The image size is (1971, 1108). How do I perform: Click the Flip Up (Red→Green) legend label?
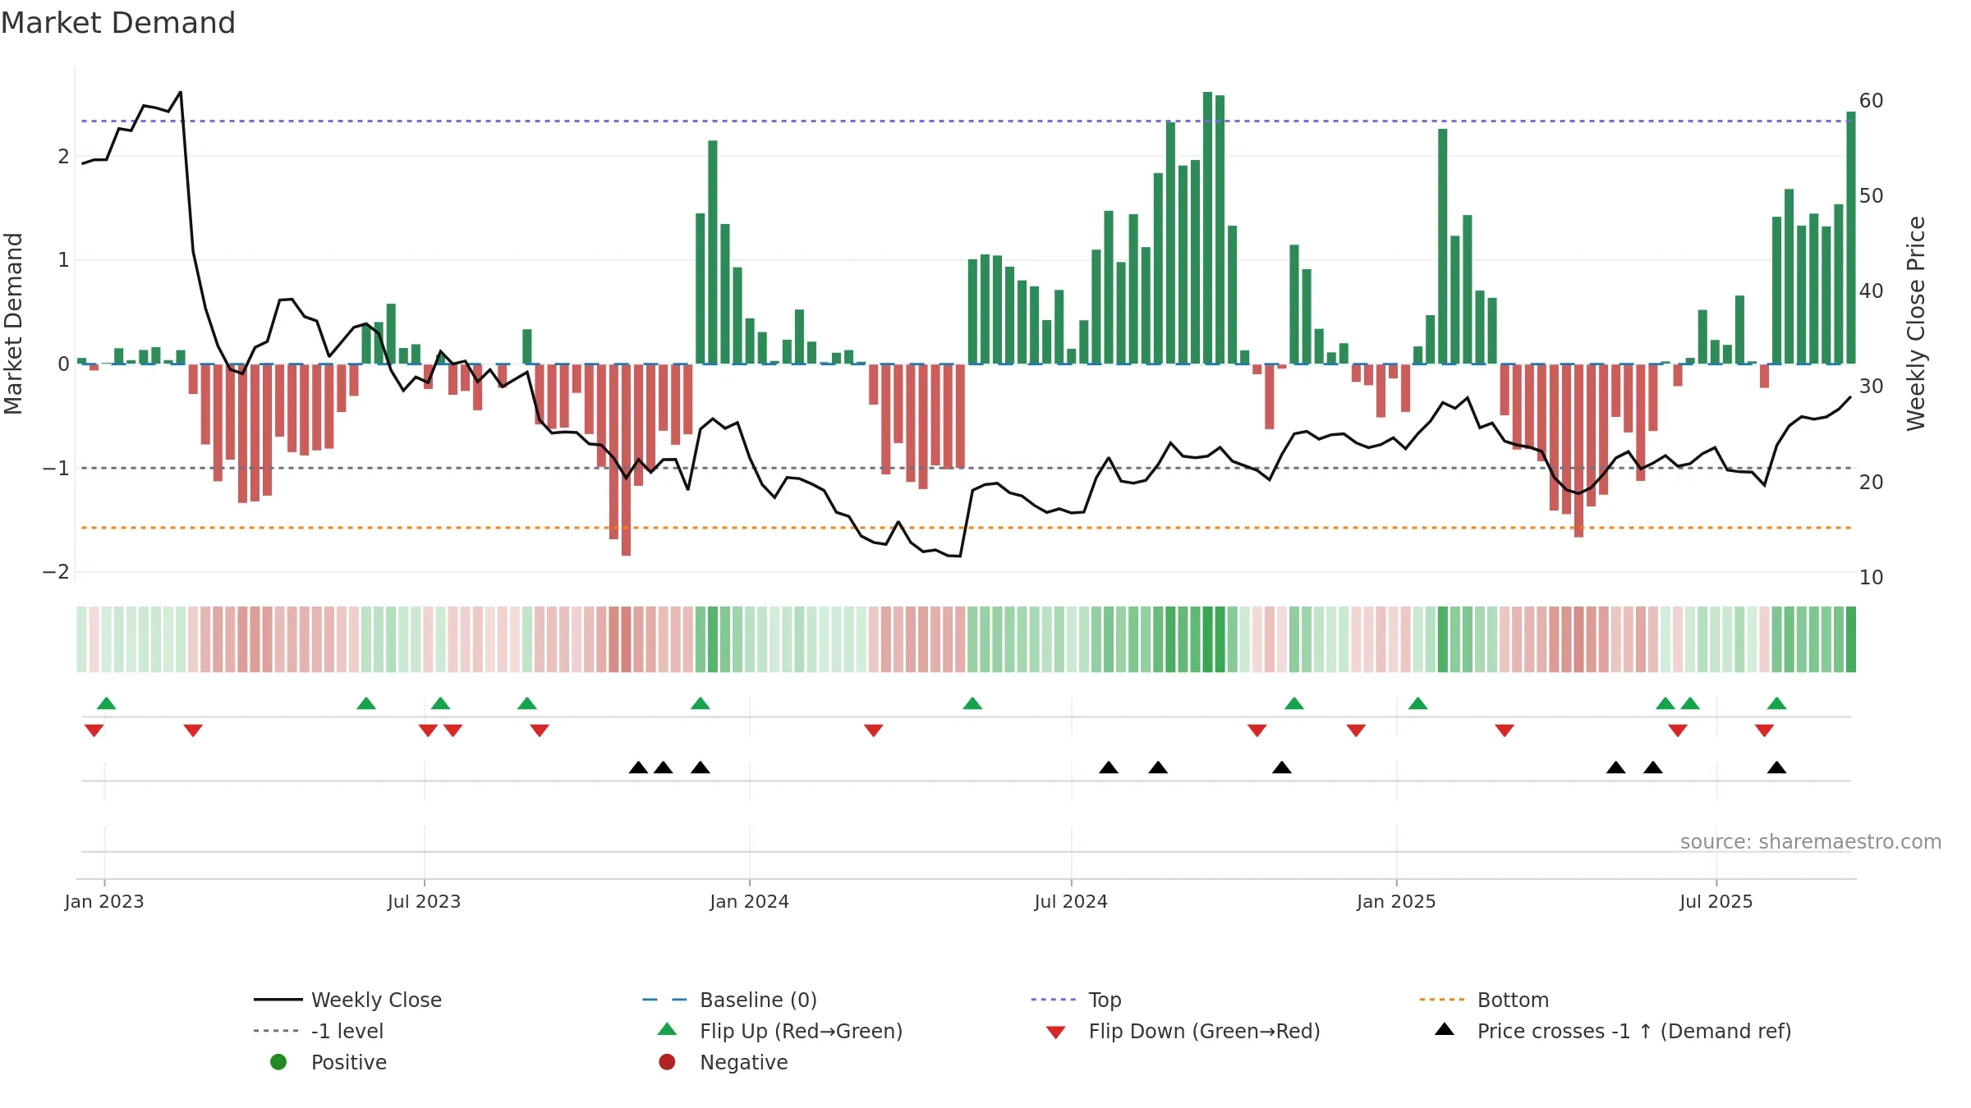coord(802,1031)
